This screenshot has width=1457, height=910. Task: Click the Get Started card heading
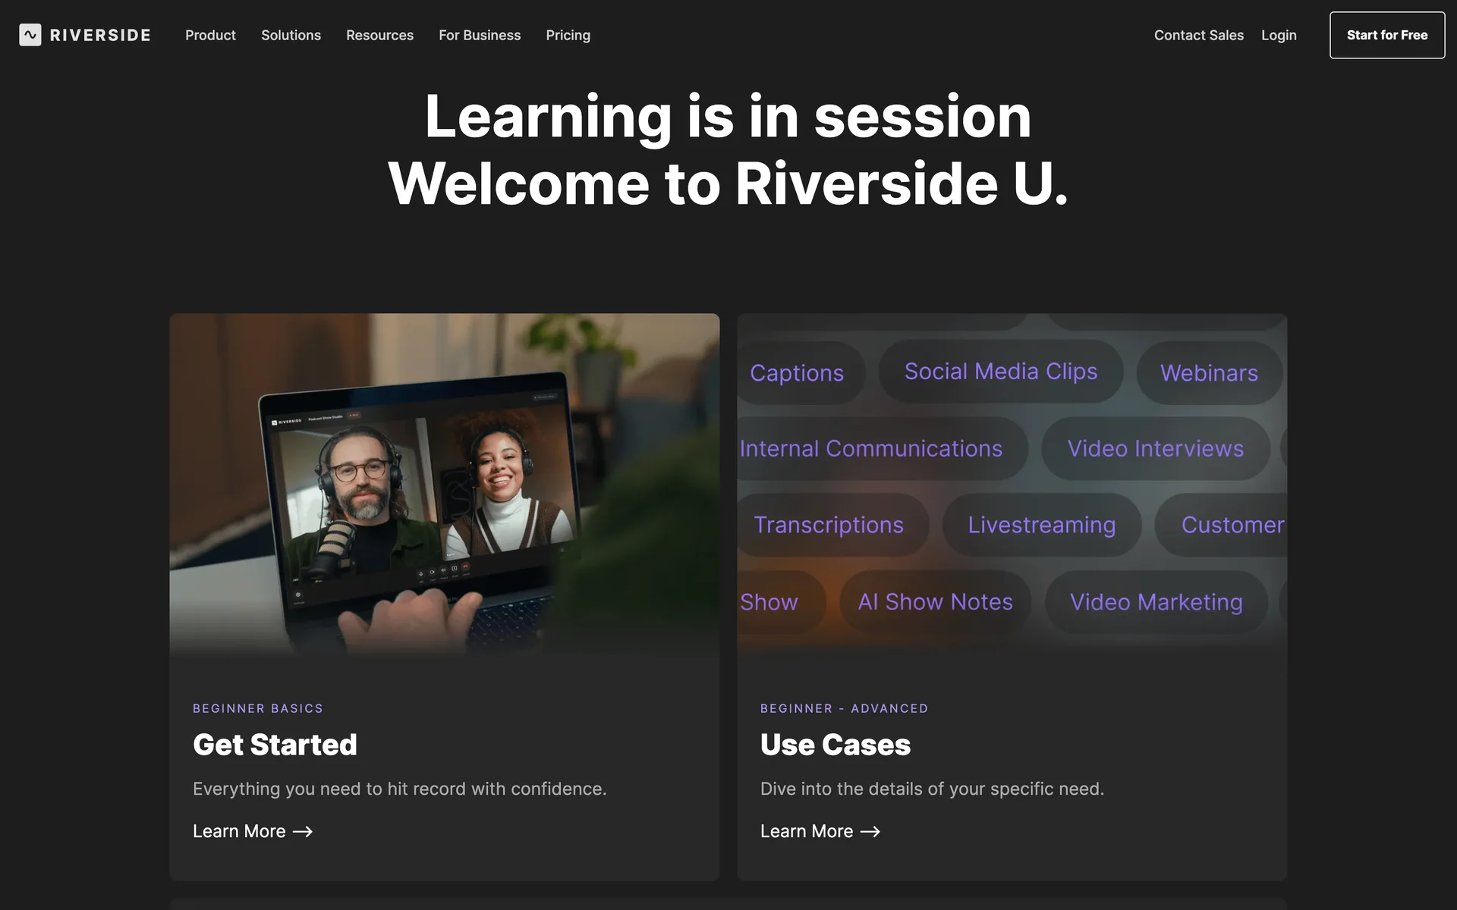[x=275, y=745]
